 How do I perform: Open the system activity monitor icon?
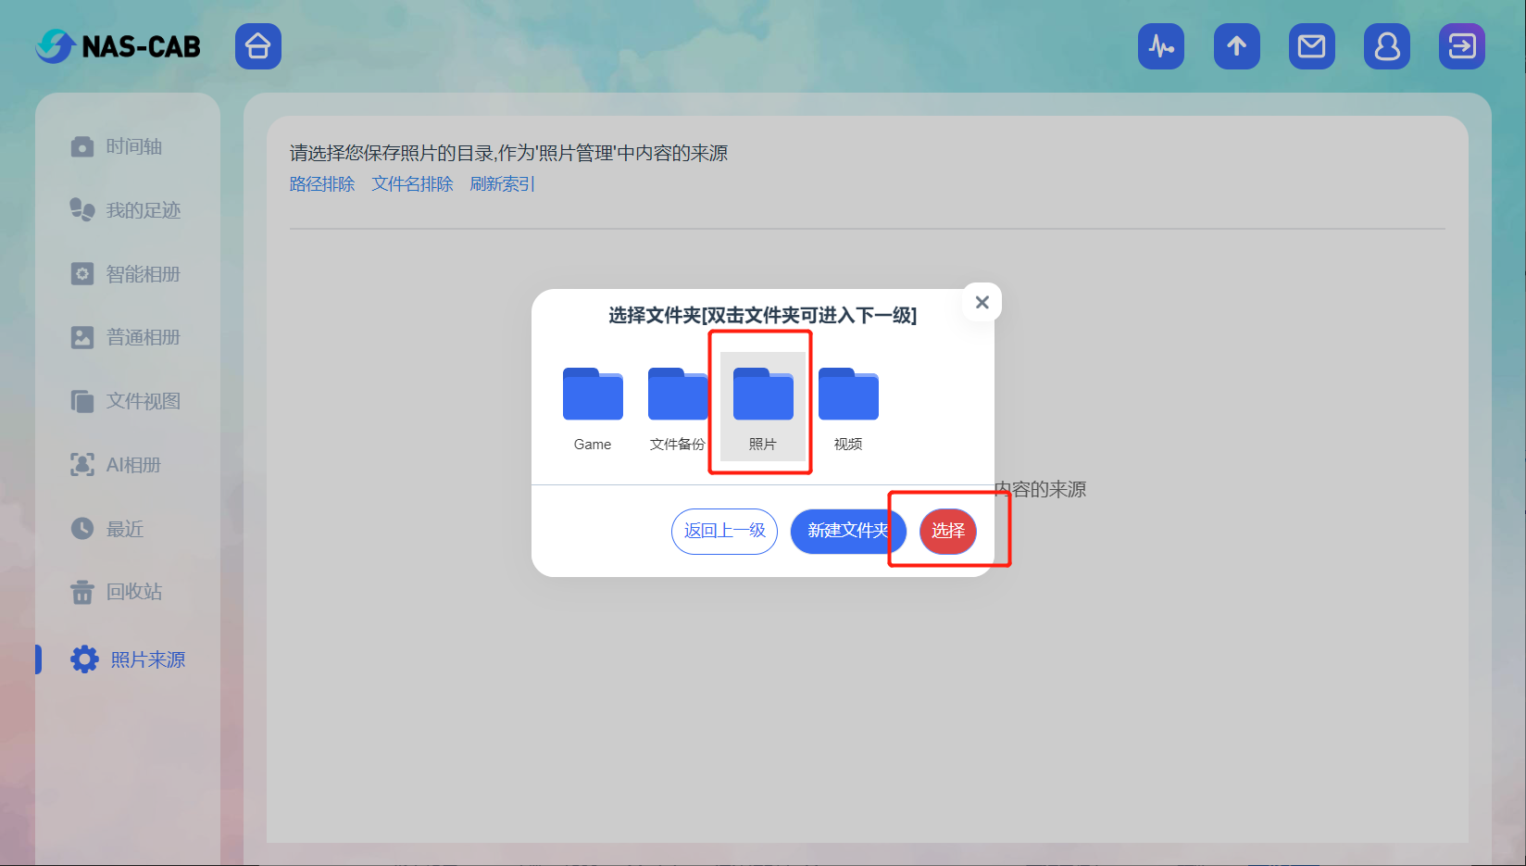click(1160, 46)
